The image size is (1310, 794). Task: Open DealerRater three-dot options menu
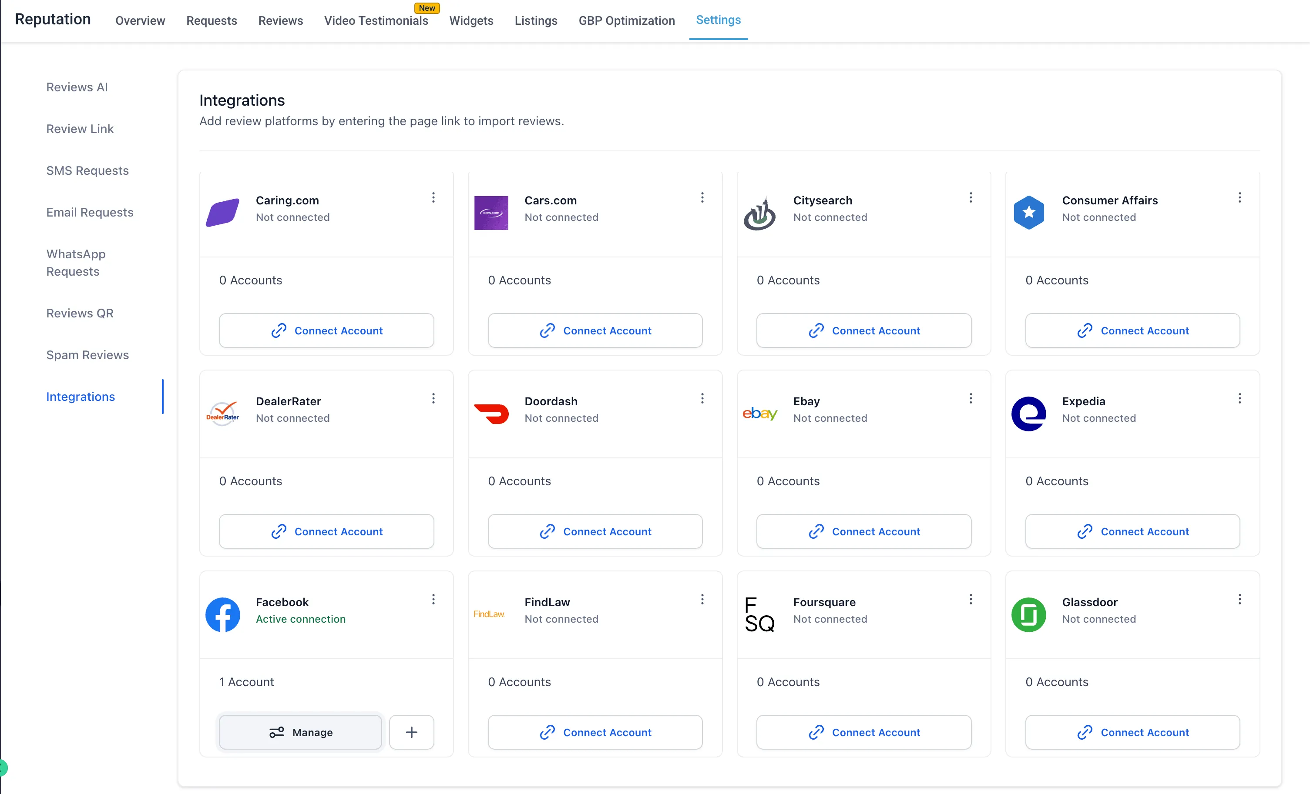point(433,398)
